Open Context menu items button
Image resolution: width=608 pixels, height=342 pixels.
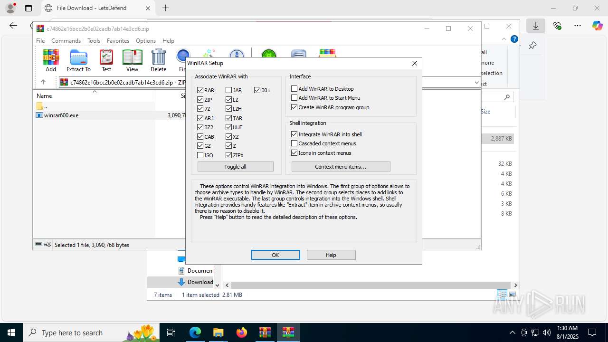(341, 167)
